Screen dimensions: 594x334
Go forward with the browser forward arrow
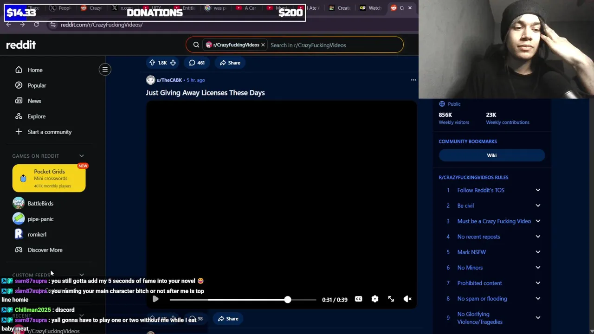point(22,25)
